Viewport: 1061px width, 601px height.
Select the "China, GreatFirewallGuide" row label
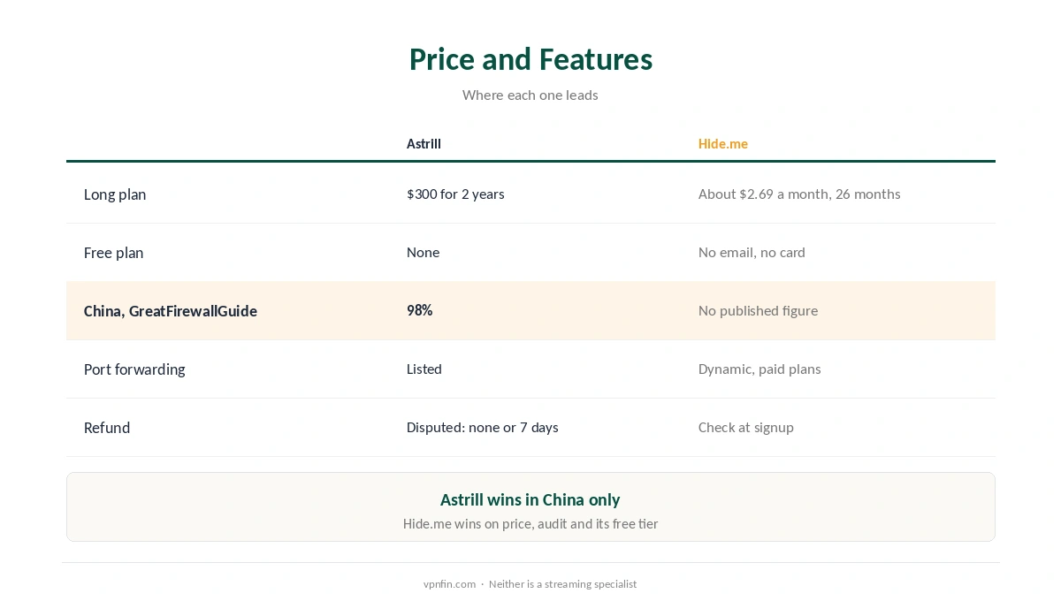click(x=171, y=311)
